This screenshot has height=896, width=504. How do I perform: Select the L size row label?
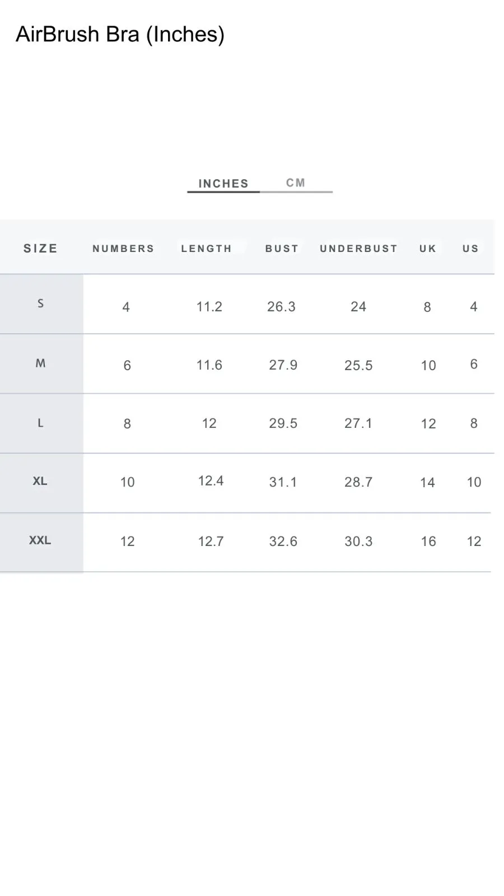(40, 423)
